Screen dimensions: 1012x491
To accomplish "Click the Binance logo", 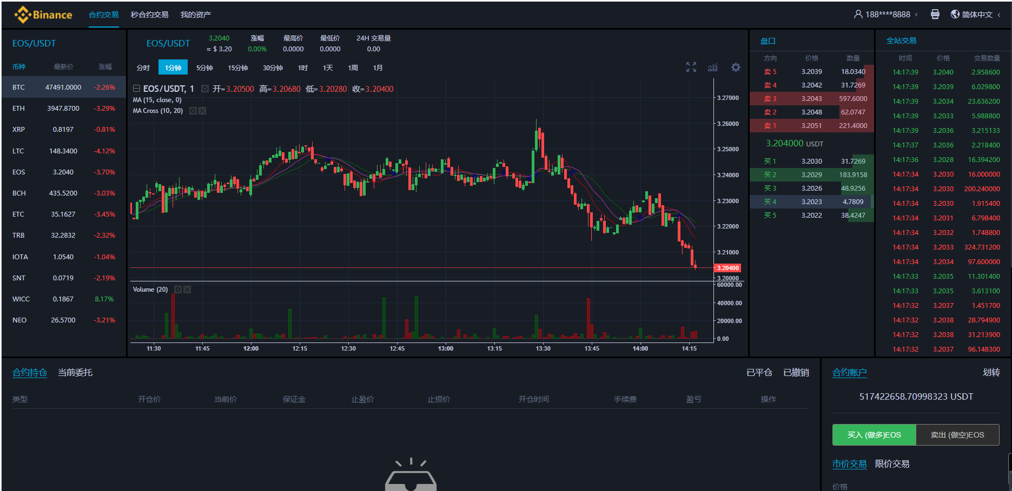I will [x=43, y=15].
